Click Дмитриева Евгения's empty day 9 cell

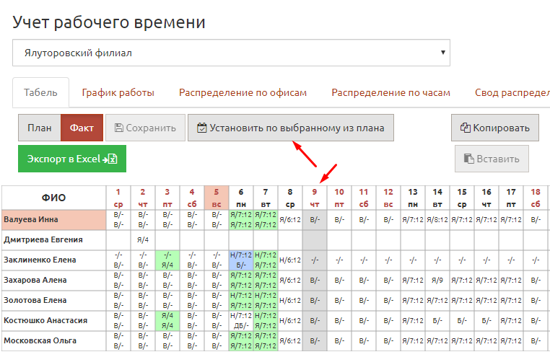[x=315, y=240]
